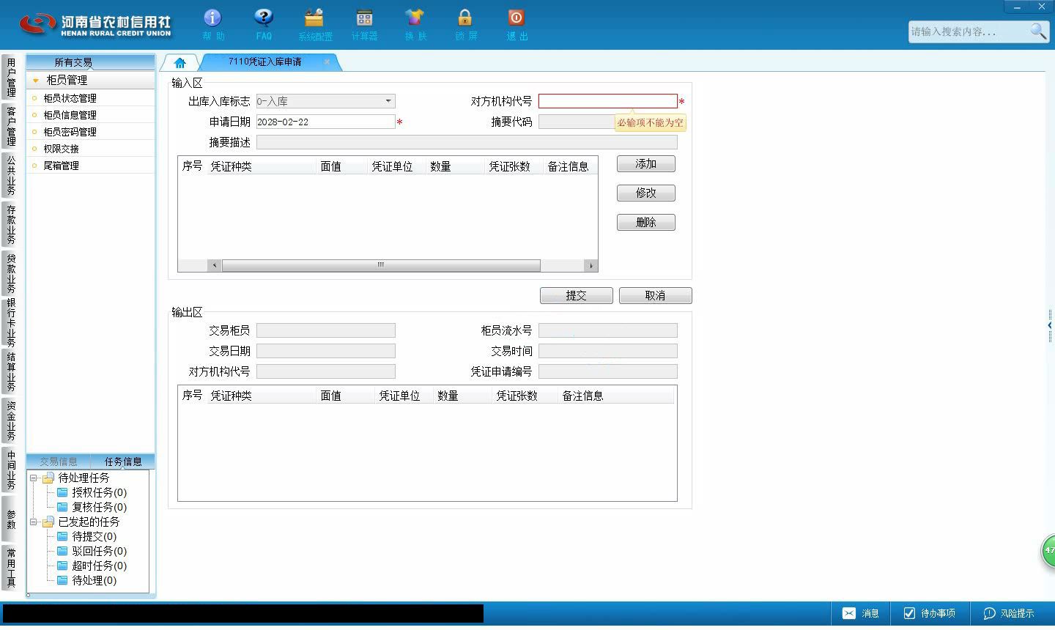Launch the Calculator (计算器) tool
The image size is (1055, 630).
[364, 24]
